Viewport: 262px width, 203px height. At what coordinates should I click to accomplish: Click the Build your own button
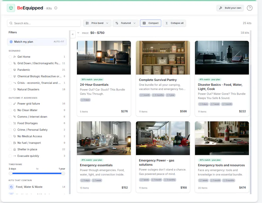[x=230, y=8]
